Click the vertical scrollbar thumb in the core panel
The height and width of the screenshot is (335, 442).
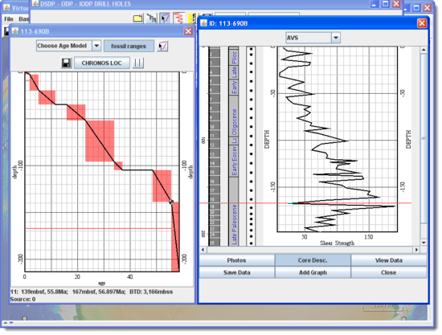click(424, 138)
